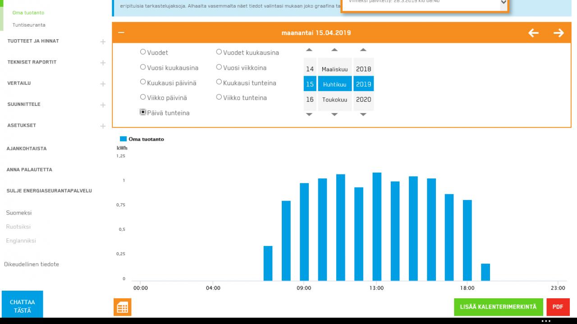Expand Tuotteet ja hinnat plus icon
577x324 pixels.
click(103, 42)
